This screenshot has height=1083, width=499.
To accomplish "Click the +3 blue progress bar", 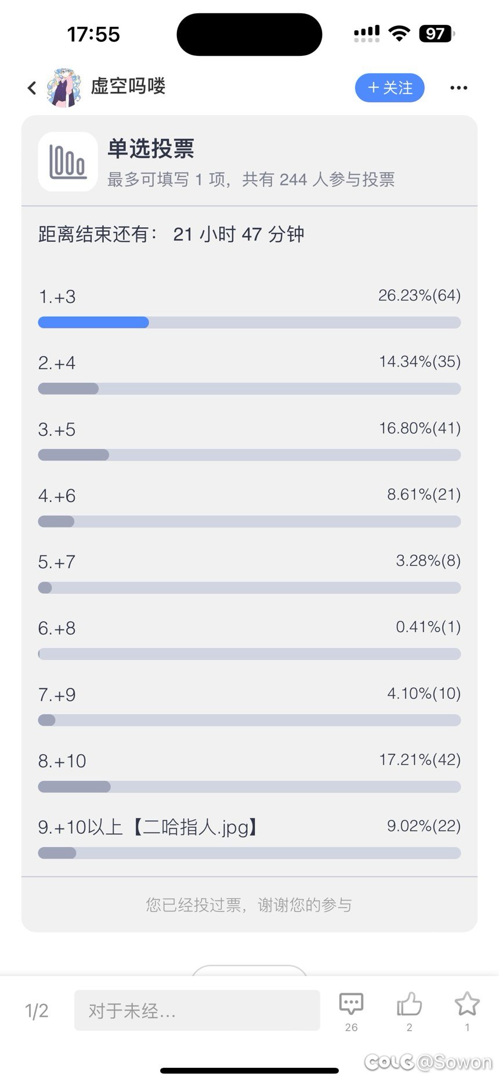I will (x=93, y=322).
